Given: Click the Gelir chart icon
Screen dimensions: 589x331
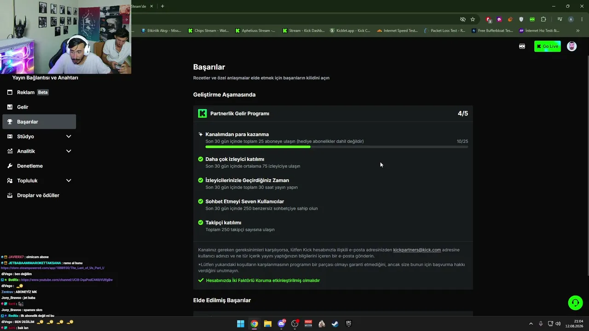Looking at the screenshot, I should pyautogui.click(x=10, y=107).
